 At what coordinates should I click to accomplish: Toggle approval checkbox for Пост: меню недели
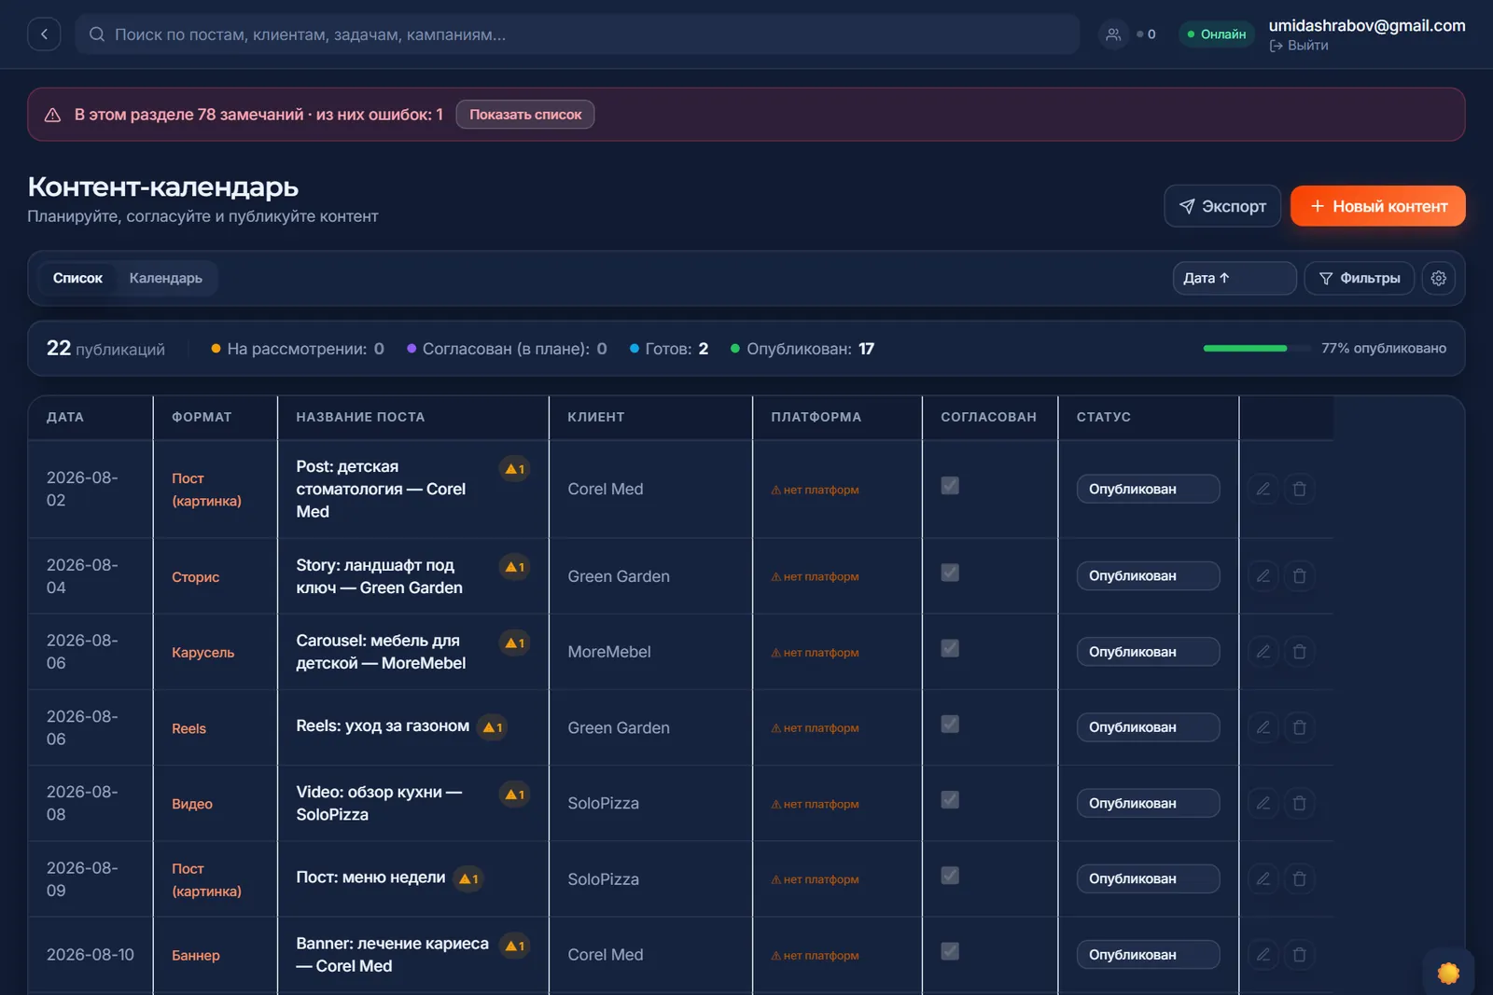pos(950,876)
